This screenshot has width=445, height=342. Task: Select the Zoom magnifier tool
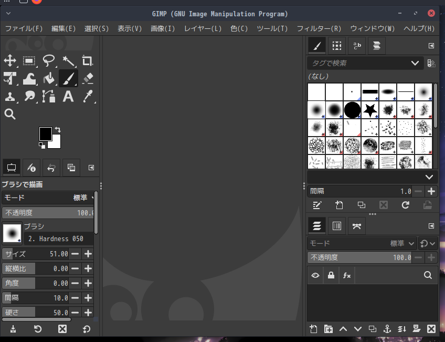10,114
